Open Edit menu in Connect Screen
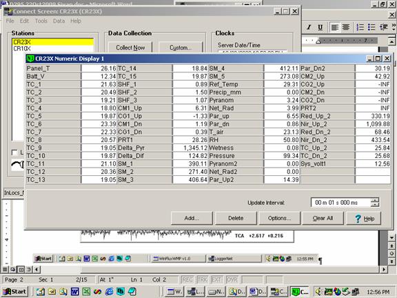The width and height of the screenshot is (397, 298). pos(24,21)
